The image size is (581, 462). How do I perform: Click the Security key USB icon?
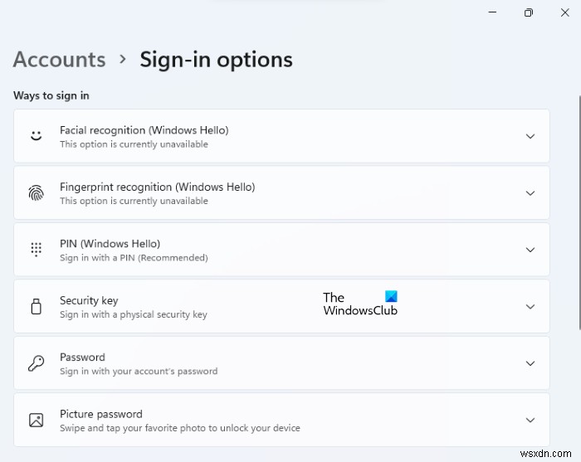pyautogui.click(x=36, y=307)
